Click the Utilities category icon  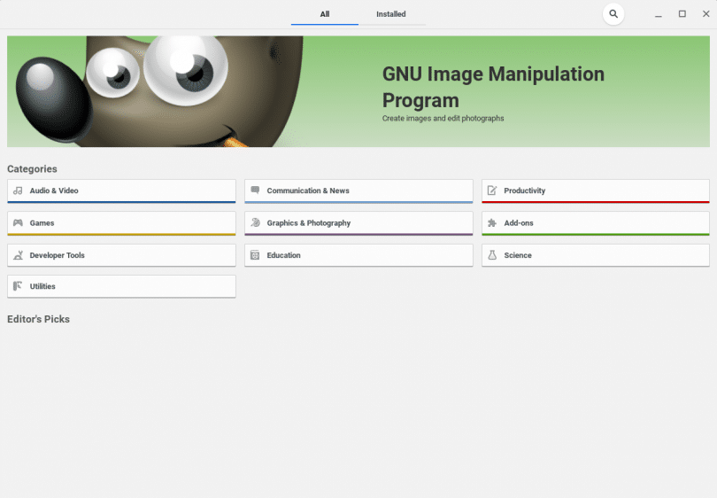pyautogui.click(x=18, y=286)
